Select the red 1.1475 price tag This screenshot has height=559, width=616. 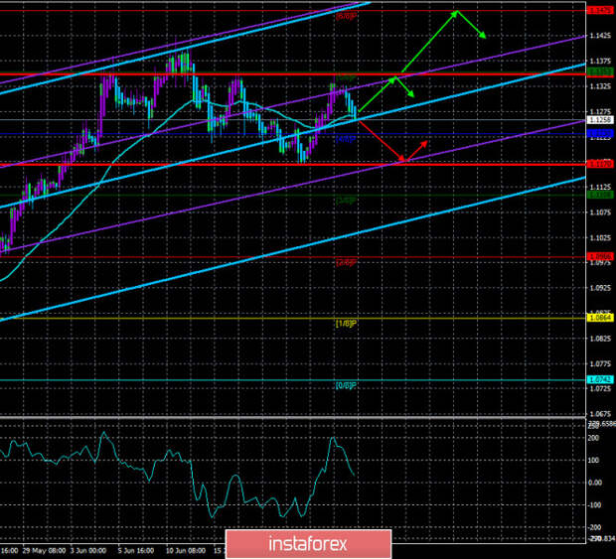599,10
